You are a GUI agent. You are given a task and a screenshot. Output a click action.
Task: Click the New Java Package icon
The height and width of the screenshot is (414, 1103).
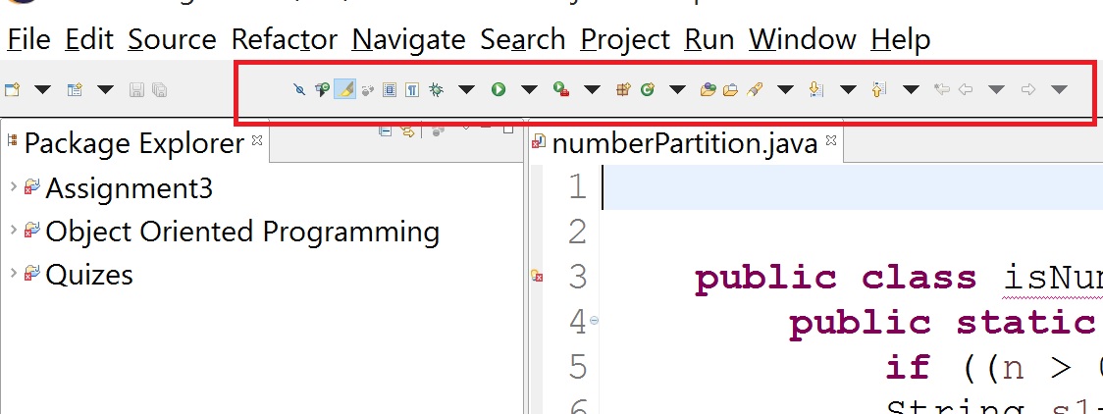coord(621,90)
